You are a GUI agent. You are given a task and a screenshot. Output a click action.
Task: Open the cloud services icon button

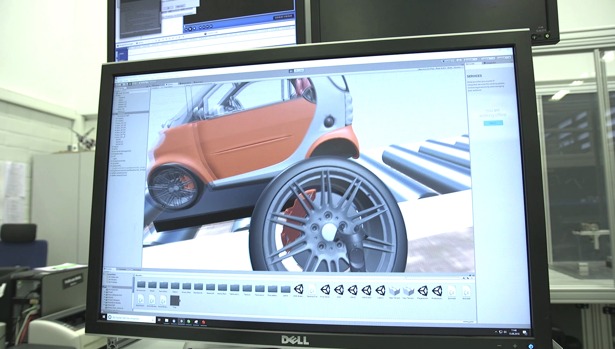pos(459,60)
